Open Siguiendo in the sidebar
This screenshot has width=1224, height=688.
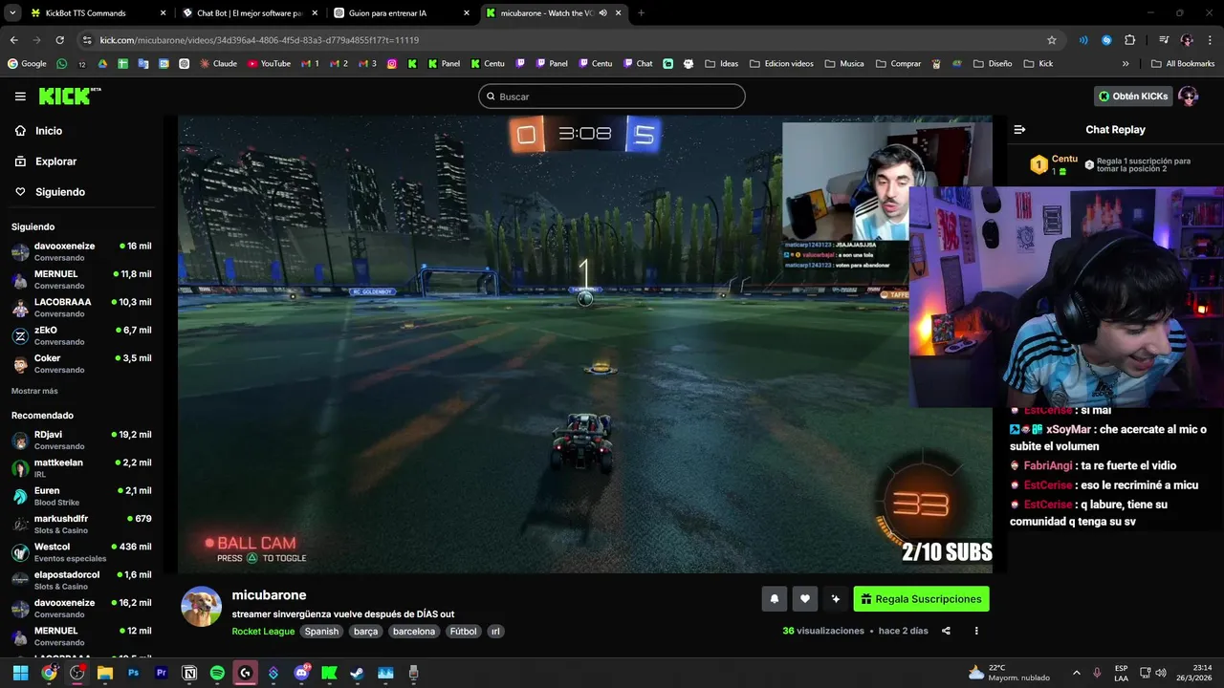point(60,192)
